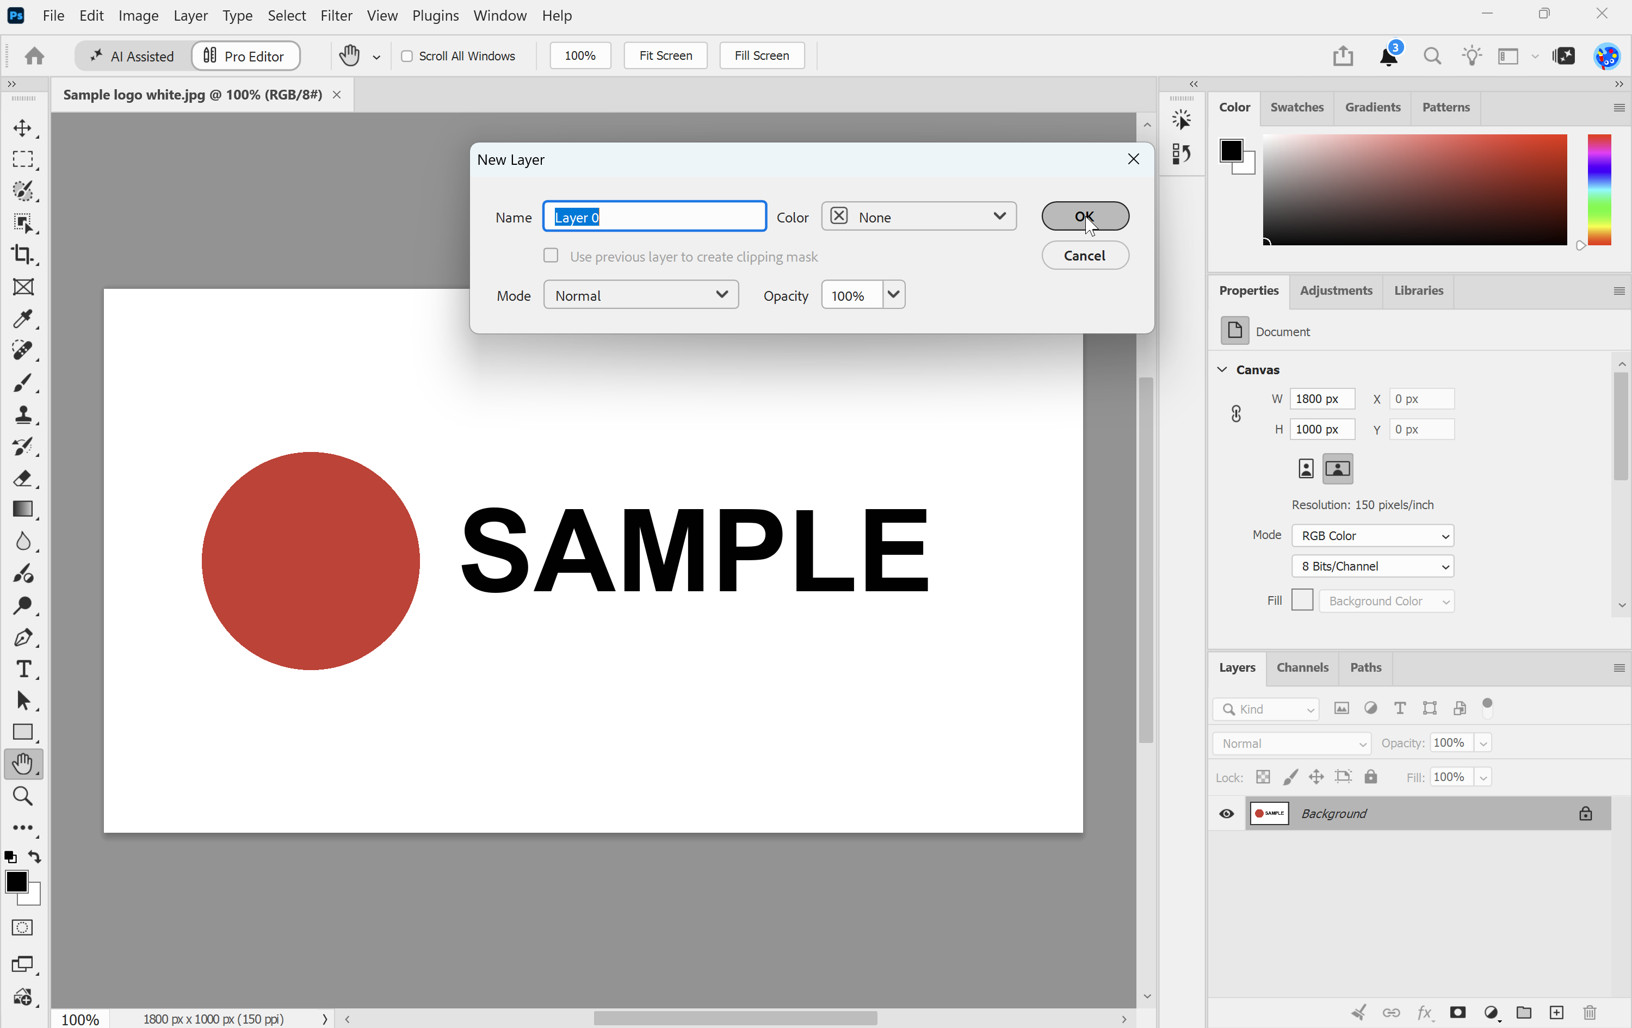The width and height of the screenshot is (1632, 1028).
Task: Switch to the Channels tab
Action: [1302, 667]
